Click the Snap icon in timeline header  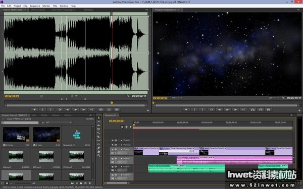point(122,127)
